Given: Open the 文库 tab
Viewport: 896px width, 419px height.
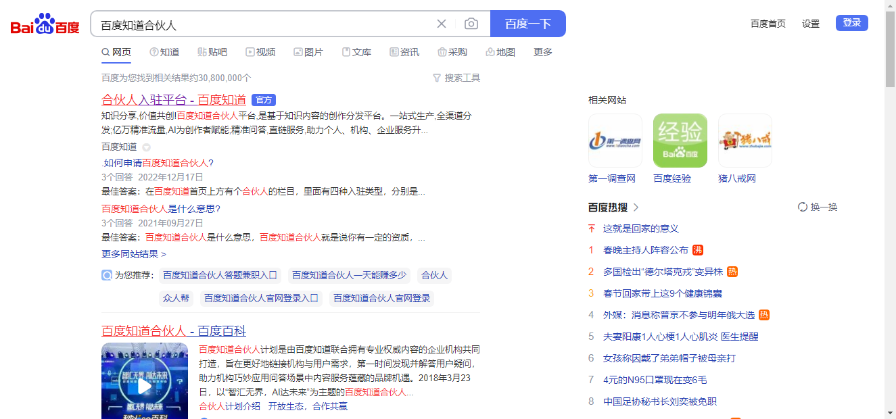Looking at the screenshot, I should click(x=356, y=52).
